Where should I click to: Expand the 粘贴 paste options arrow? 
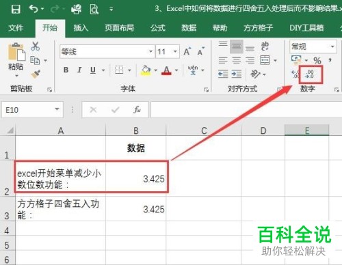[x=16, y=76]
